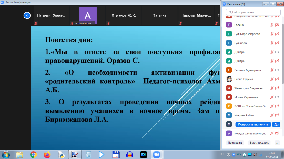Mute all with 'Выкл. весь звук'
Viewport: 284px width, 159px height.
click(x=259, y=143)
